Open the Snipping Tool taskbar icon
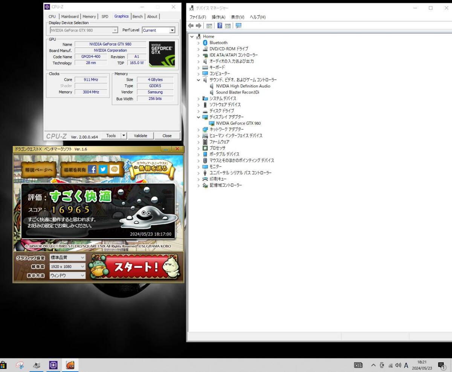452x372 pixels. (20, 365)
